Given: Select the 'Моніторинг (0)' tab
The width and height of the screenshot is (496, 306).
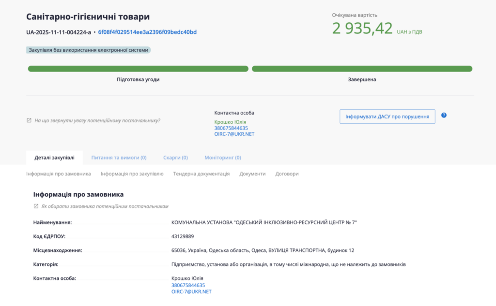Looking at the screenshot, I should 222,158.
